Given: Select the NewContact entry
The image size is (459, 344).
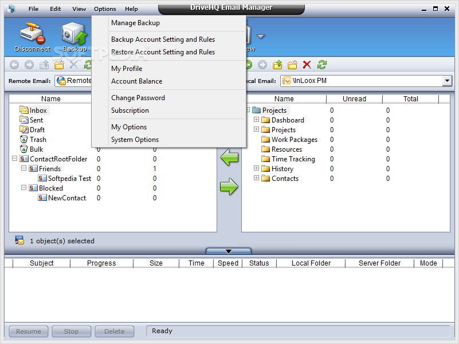Looking at the screenshot, I should point(67,198).
